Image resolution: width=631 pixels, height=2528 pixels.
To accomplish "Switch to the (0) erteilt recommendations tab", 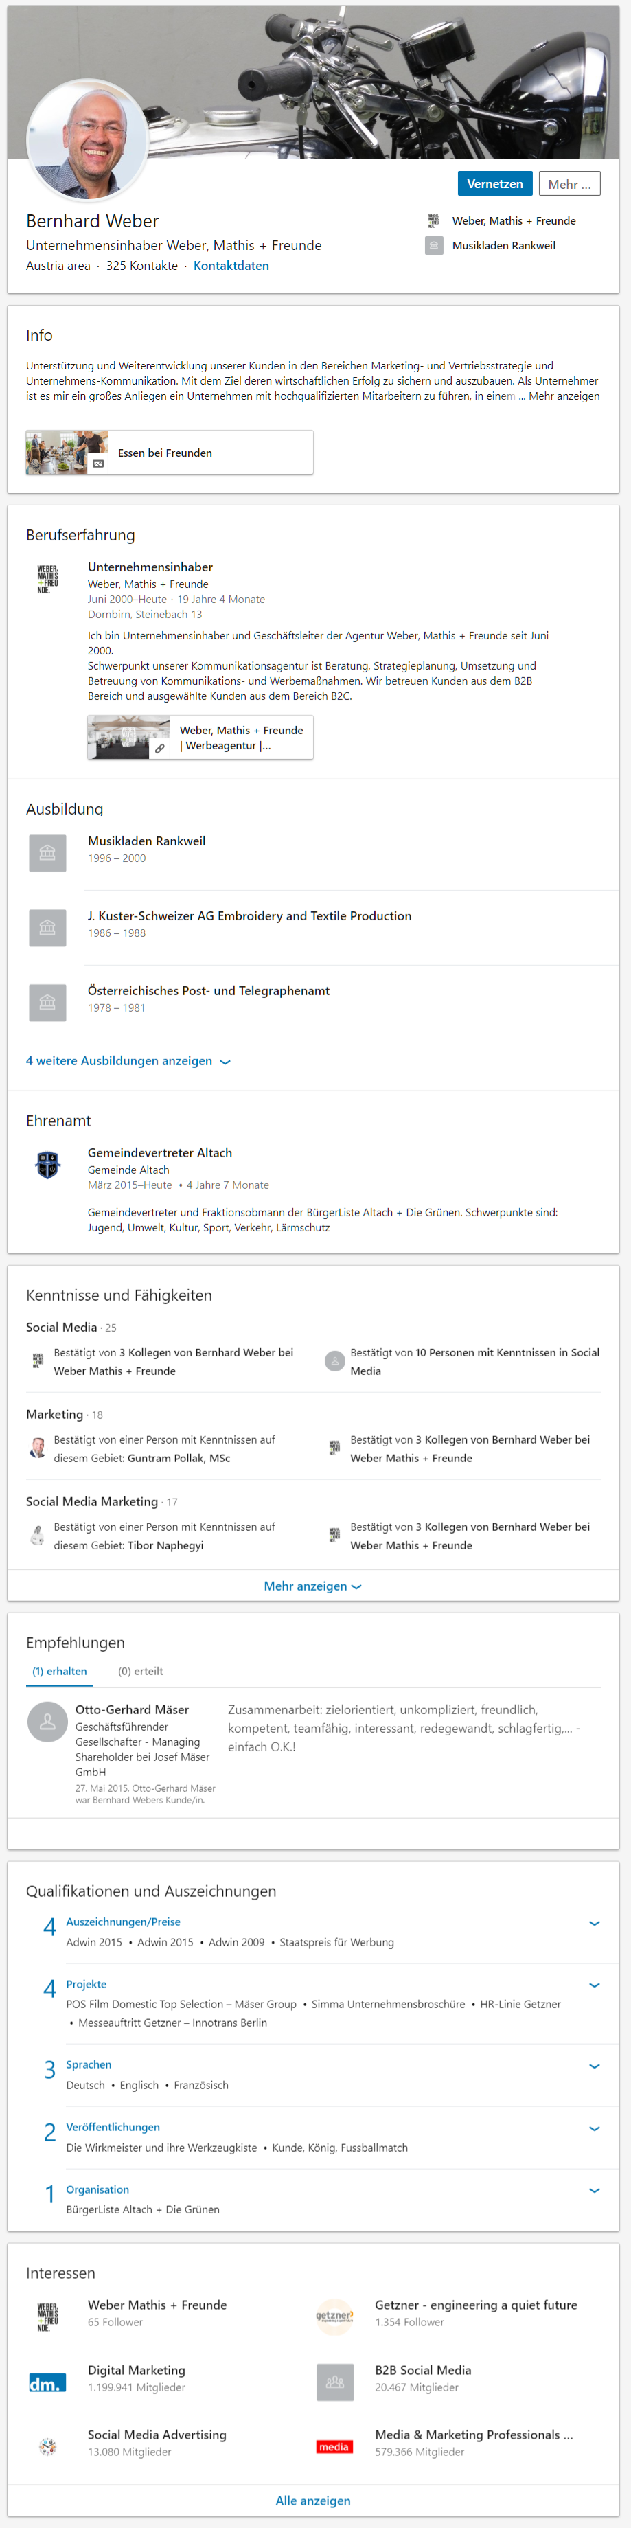I will pyautogui.click(x=140, y=1670).
